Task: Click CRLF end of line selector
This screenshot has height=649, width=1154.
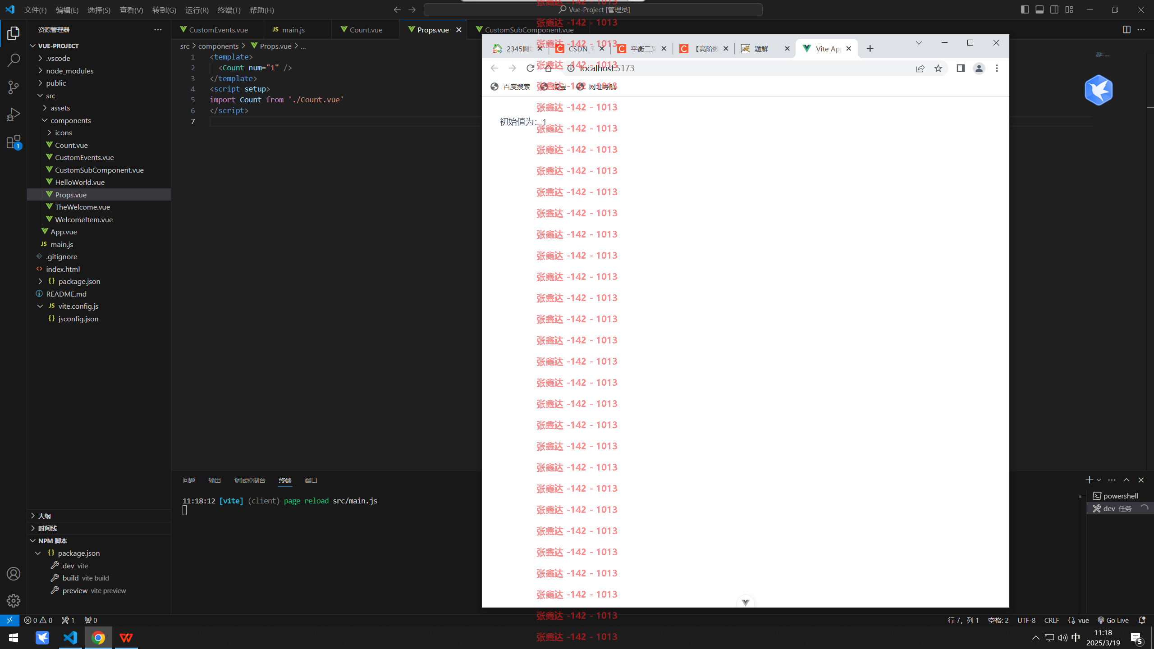Action: 1052,620
